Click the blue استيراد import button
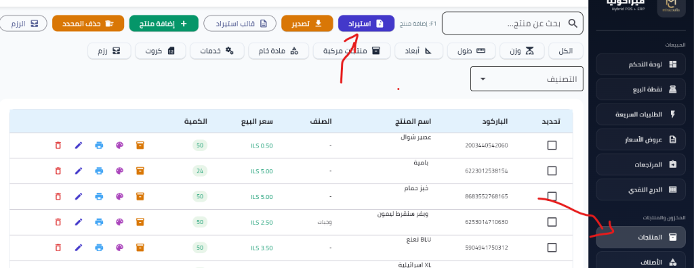Viewport: 694px width, 268px height. [x=366, y=24]
